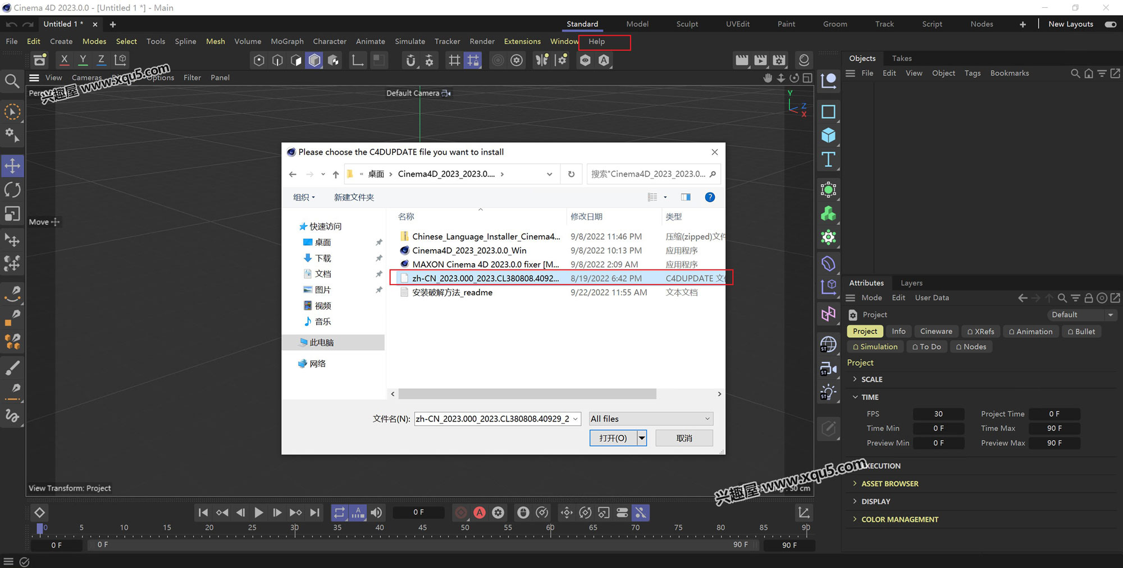Open the MoGraph menu

pyautogui.click(x=287, y=42)
